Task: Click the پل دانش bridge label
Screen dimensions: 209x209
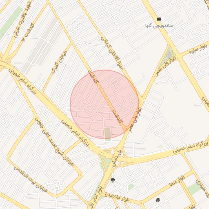Action: (117, 158)
